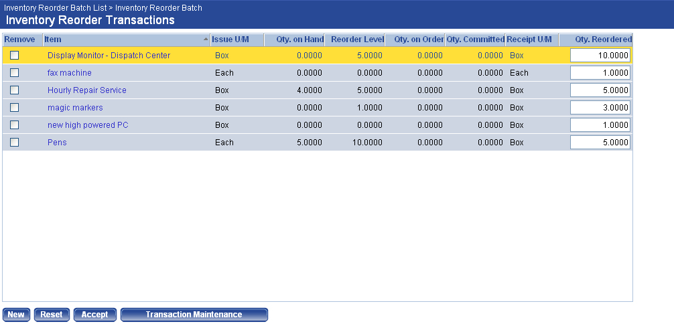The width and height of the screenshot is (674, 324).
Task: Sort by the Qty. on Hand column
Action: tap(299, 39)
